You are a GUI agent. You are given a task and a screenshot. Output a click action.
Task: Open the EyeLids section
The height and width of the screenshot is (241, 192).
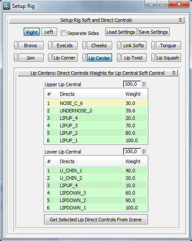point(65,45)
